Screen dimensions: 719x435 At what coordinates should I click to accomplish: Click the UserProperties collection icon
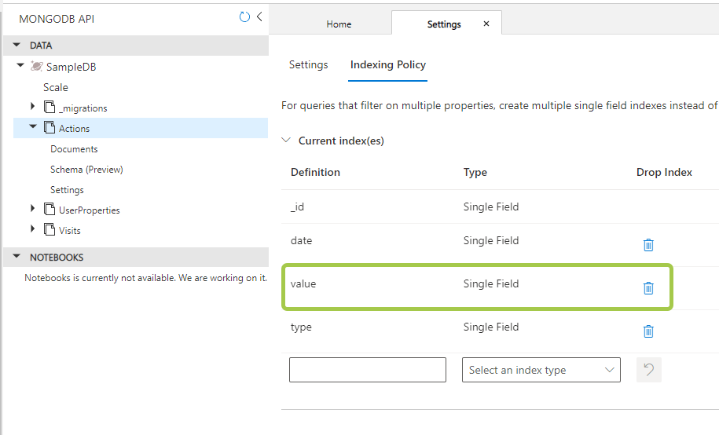(x=50, y=209)
